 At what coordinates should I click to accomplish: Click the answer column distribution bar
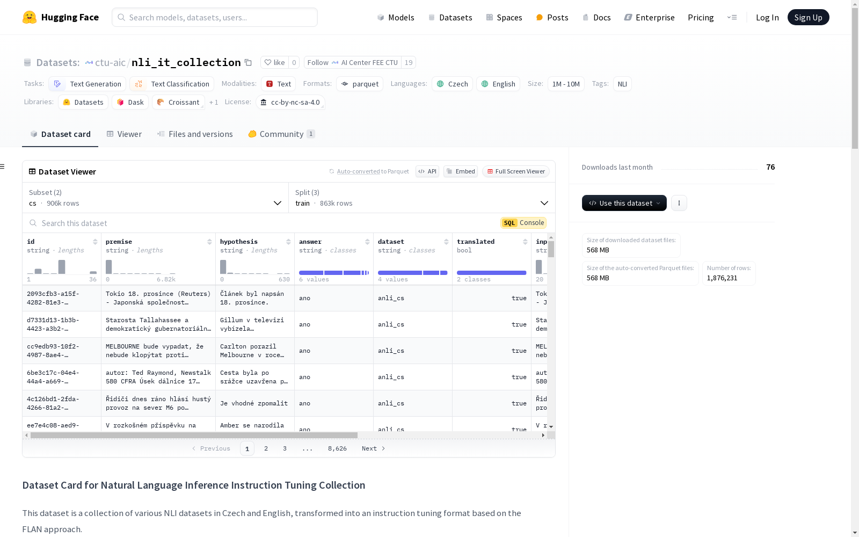coord(334,273)
